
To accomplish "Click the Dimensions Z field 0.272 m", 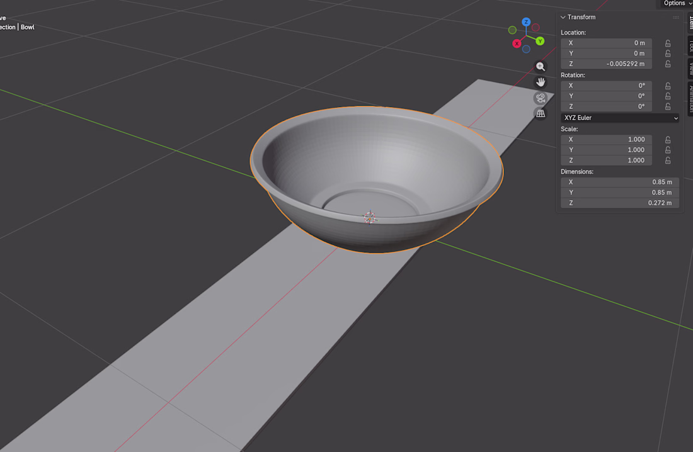I will pyautogui.click(x=620, y=203).
